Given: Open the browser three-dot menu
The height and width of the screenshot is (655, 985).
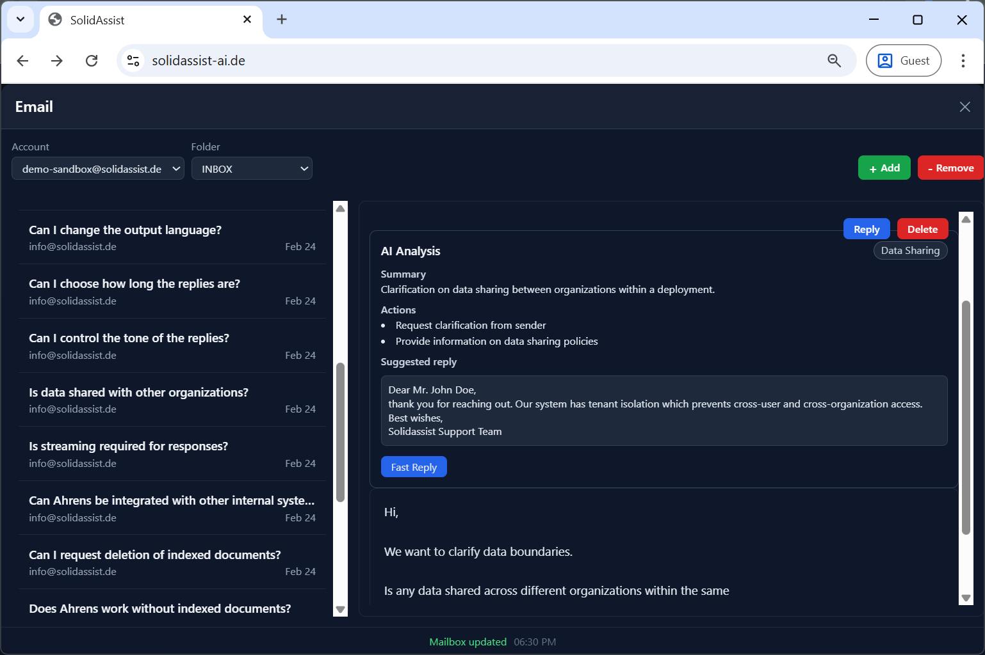Looking at the screenshot, I should coord(963,60).
